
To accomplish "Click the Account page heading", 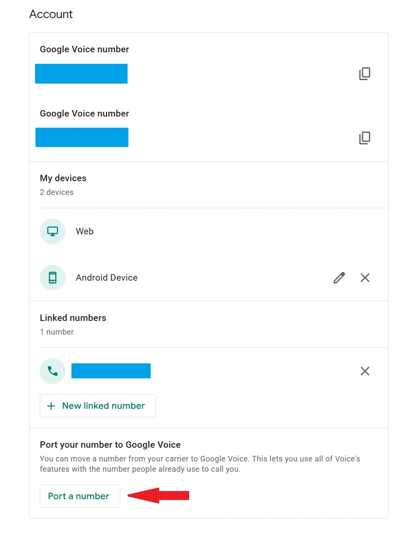I will 51,14.
